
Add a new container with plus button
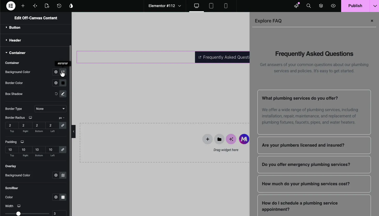208,139
